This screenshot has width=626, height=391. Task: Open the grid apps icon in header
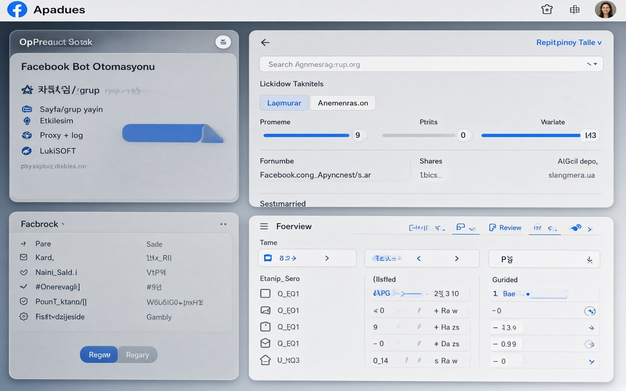point(575,9)
